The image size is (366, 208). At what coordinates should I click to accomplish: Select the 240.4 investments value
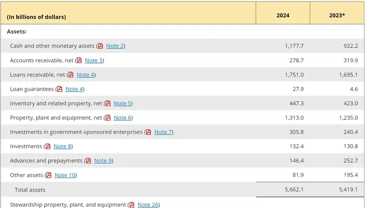[351, 132]
